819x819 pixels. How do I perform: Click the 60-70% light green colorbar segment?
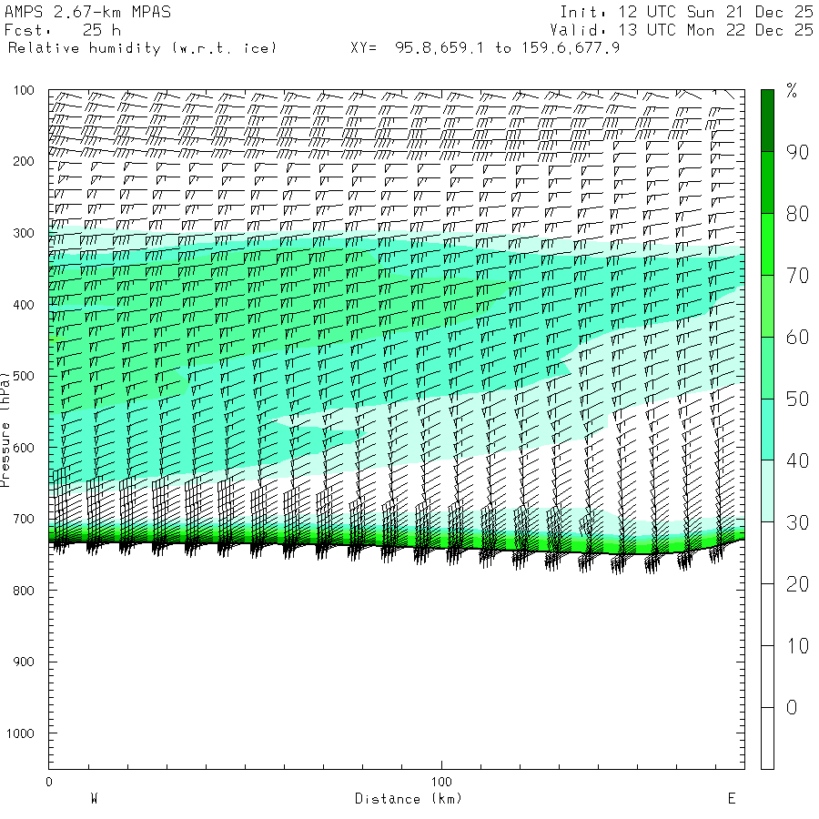767,306
